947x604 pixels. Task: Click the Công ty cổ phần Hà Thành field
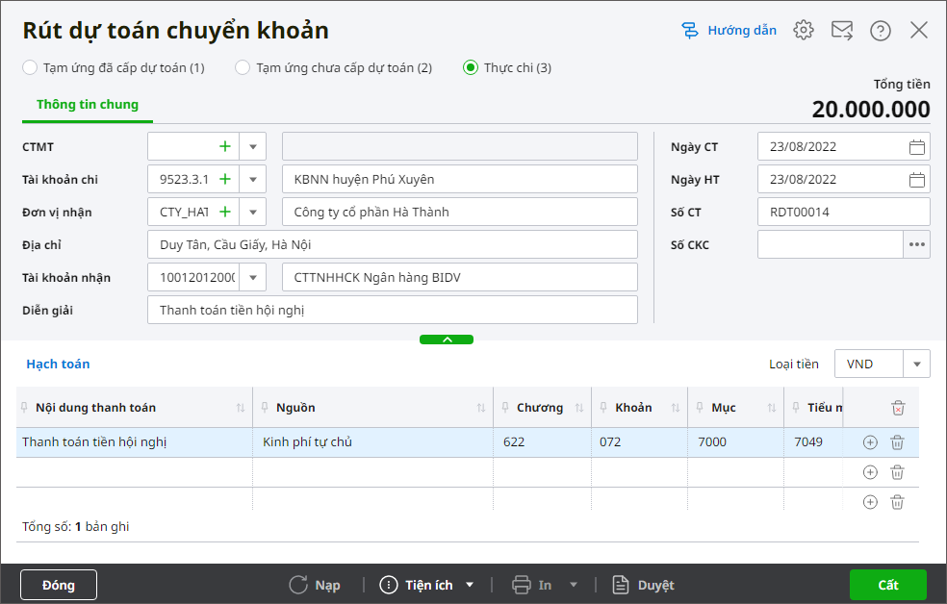point(460,212)
